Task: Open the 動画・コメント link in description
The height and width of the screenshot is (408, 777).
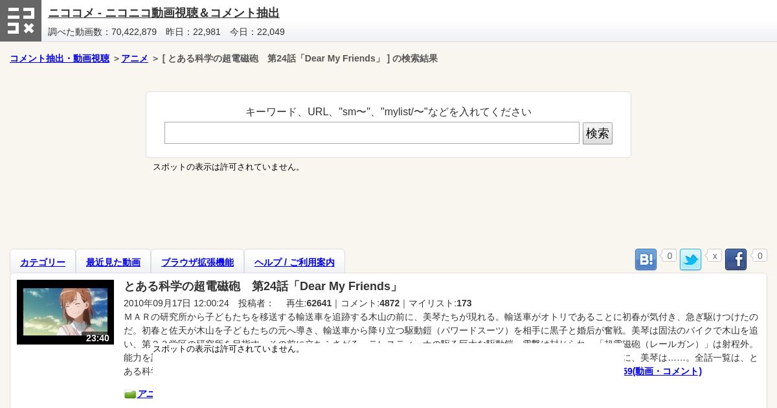Action: point(662,371)
